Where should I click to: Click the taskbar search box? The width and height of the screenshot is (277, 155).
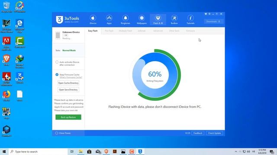click(38, 152)
